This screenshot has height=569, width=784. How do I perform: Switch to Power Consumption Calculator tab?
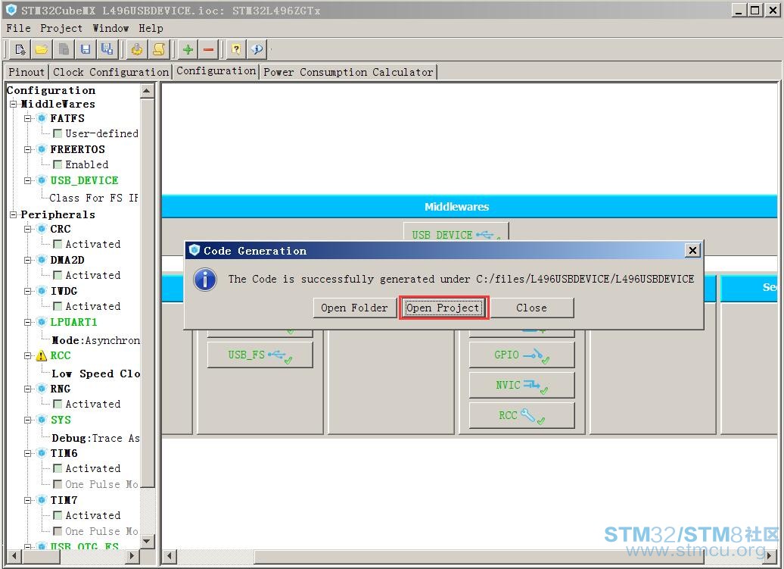[x=348, y=72]
